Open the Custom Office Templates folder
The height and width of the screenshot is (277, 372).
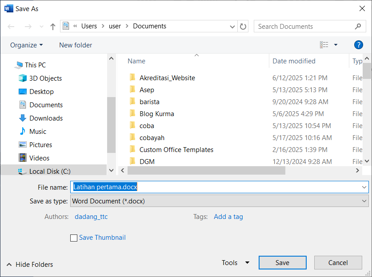[176, 149]
